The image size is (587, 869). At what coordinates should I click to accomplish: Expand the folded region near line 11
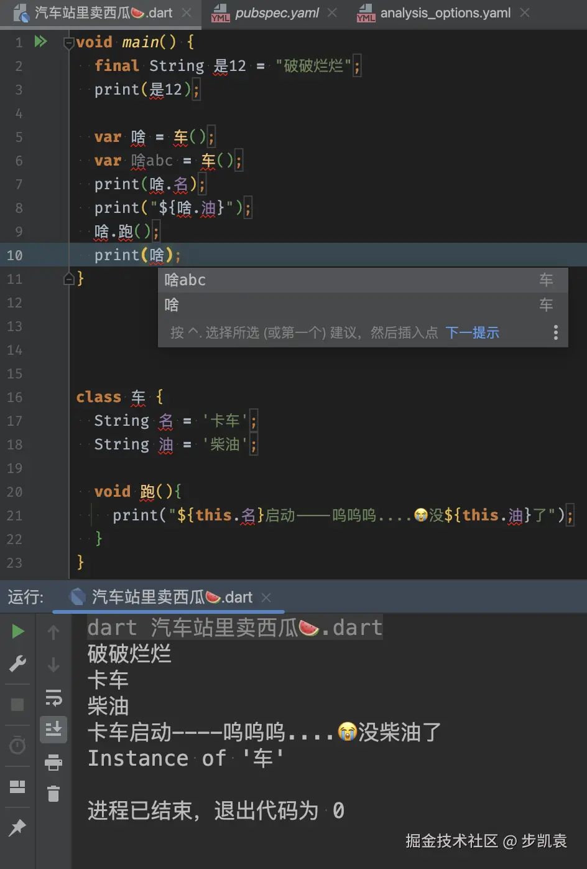click(68, 279)
